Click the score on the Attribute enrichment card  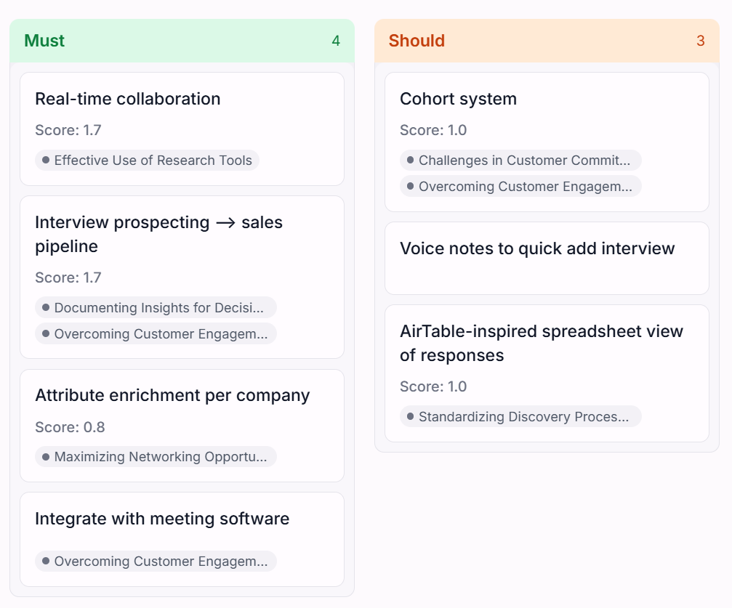click(70, 427)
